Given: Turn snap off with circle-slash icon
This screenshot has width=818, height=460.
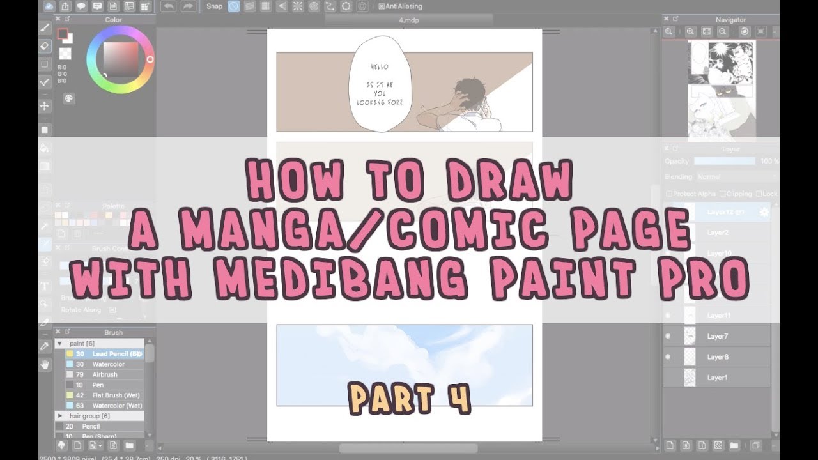Looking at the screenshot, I should [234, 6].
